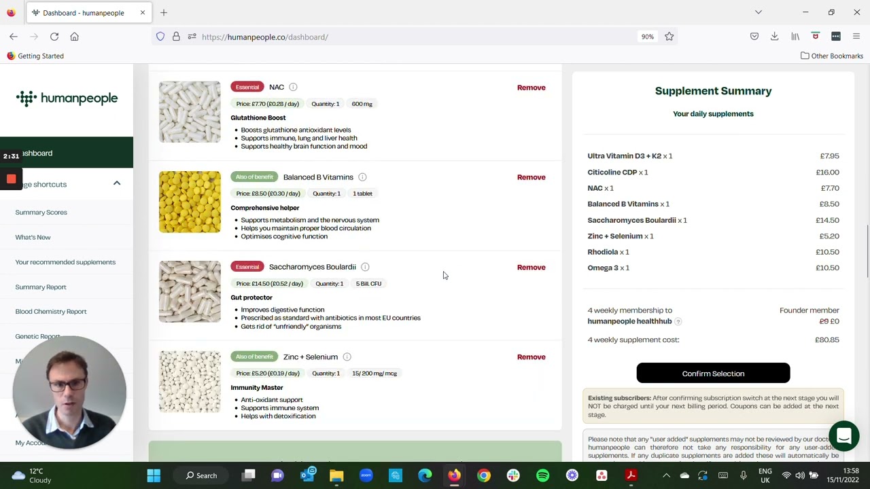
Task: Open Outlook from taskbar
Action: [x=309, y=475]
